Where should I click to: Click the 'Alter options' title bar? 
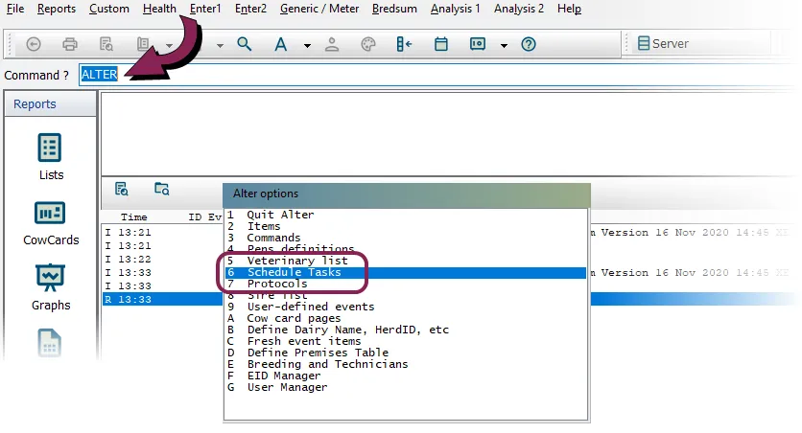(406, 194)
